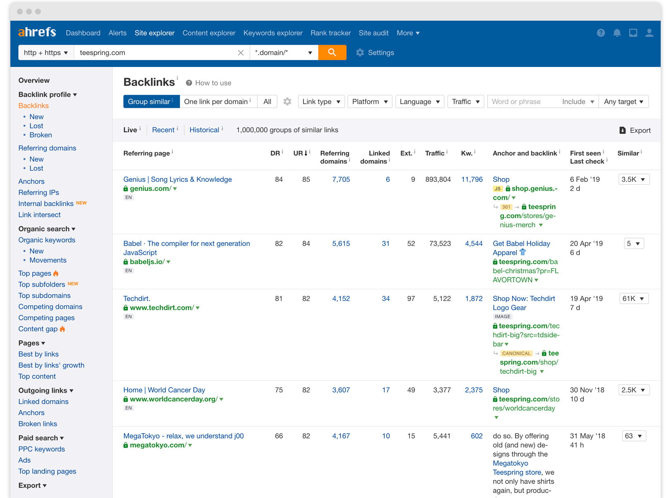Switch to Recent tab
671x498 pixels.
point(163,130)
